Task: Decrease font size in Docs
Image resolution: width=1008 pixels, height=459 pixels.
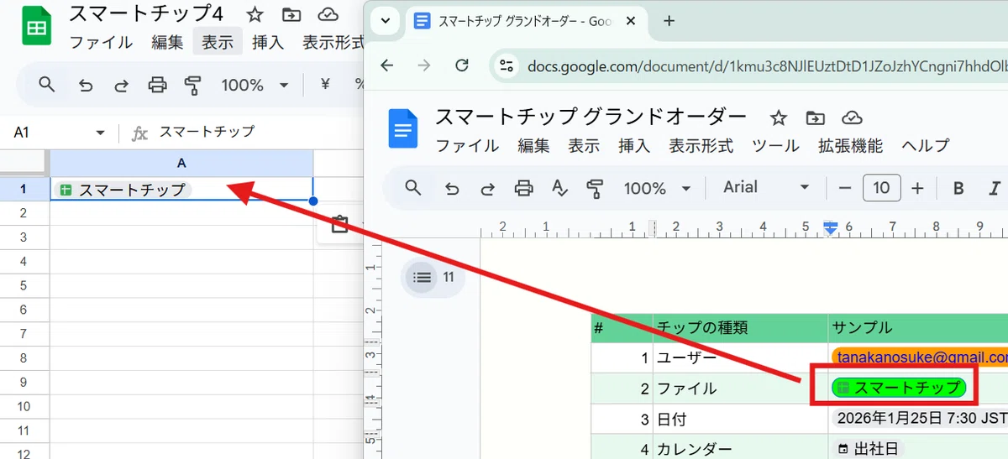Action: coord(845,188)
